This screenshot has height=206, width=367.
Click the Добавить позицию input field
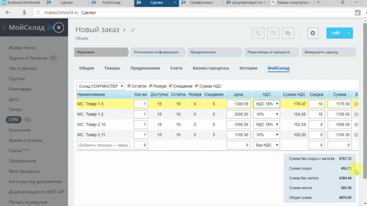104,145
